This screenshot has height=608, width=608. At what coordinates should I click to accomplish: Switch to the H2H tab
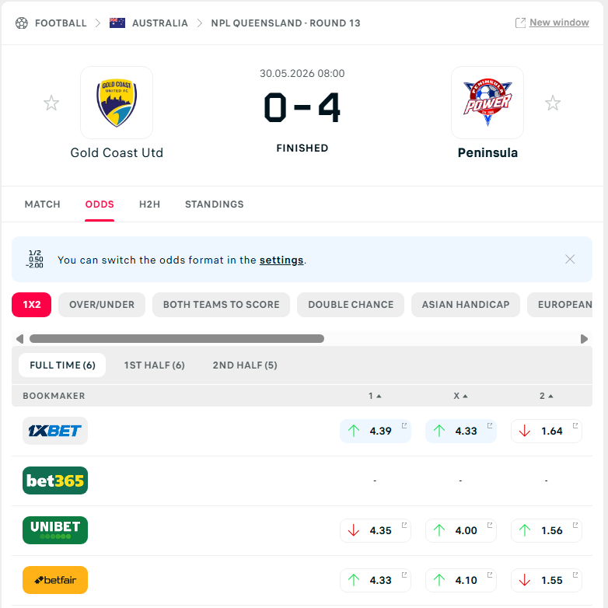tap(150, 204)
